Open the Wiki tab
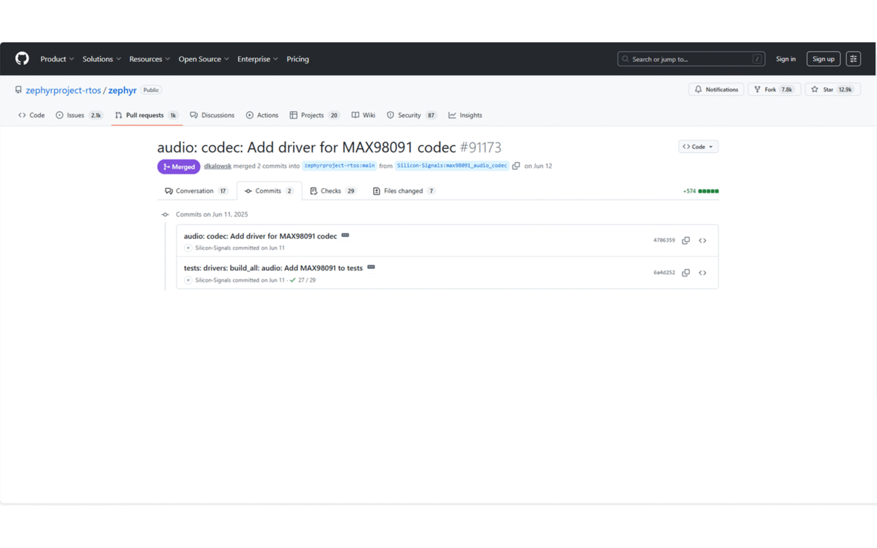The image size is (877, 548). coord(364,115)
